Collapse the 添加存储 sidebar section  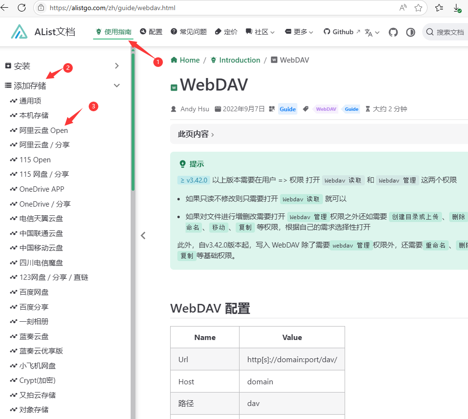(x=62, y=86)
